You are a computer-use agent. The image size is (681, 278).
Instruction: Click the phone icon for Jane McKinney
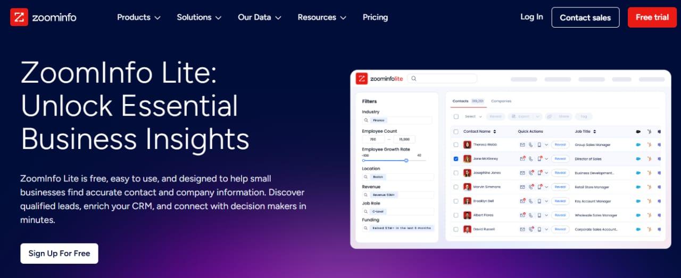[530, 159]
